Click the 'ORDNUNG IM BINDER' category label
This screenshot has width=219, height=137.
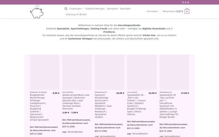click(x=38, y=92)
